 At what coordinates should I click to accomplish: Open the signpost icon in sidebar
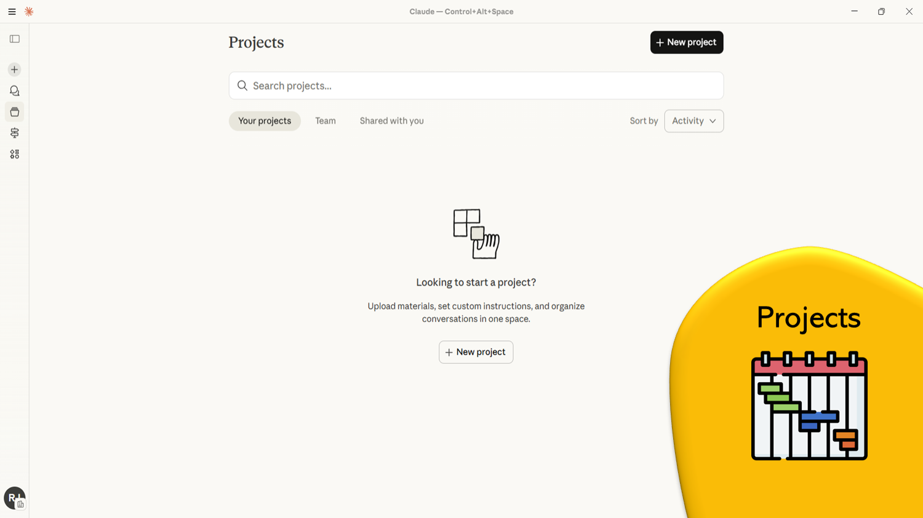pos(15,133)
